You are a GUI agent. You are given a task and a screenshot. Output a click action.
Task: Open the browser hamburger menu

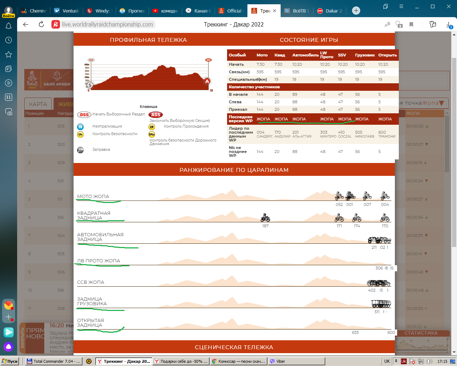(401, 6)
